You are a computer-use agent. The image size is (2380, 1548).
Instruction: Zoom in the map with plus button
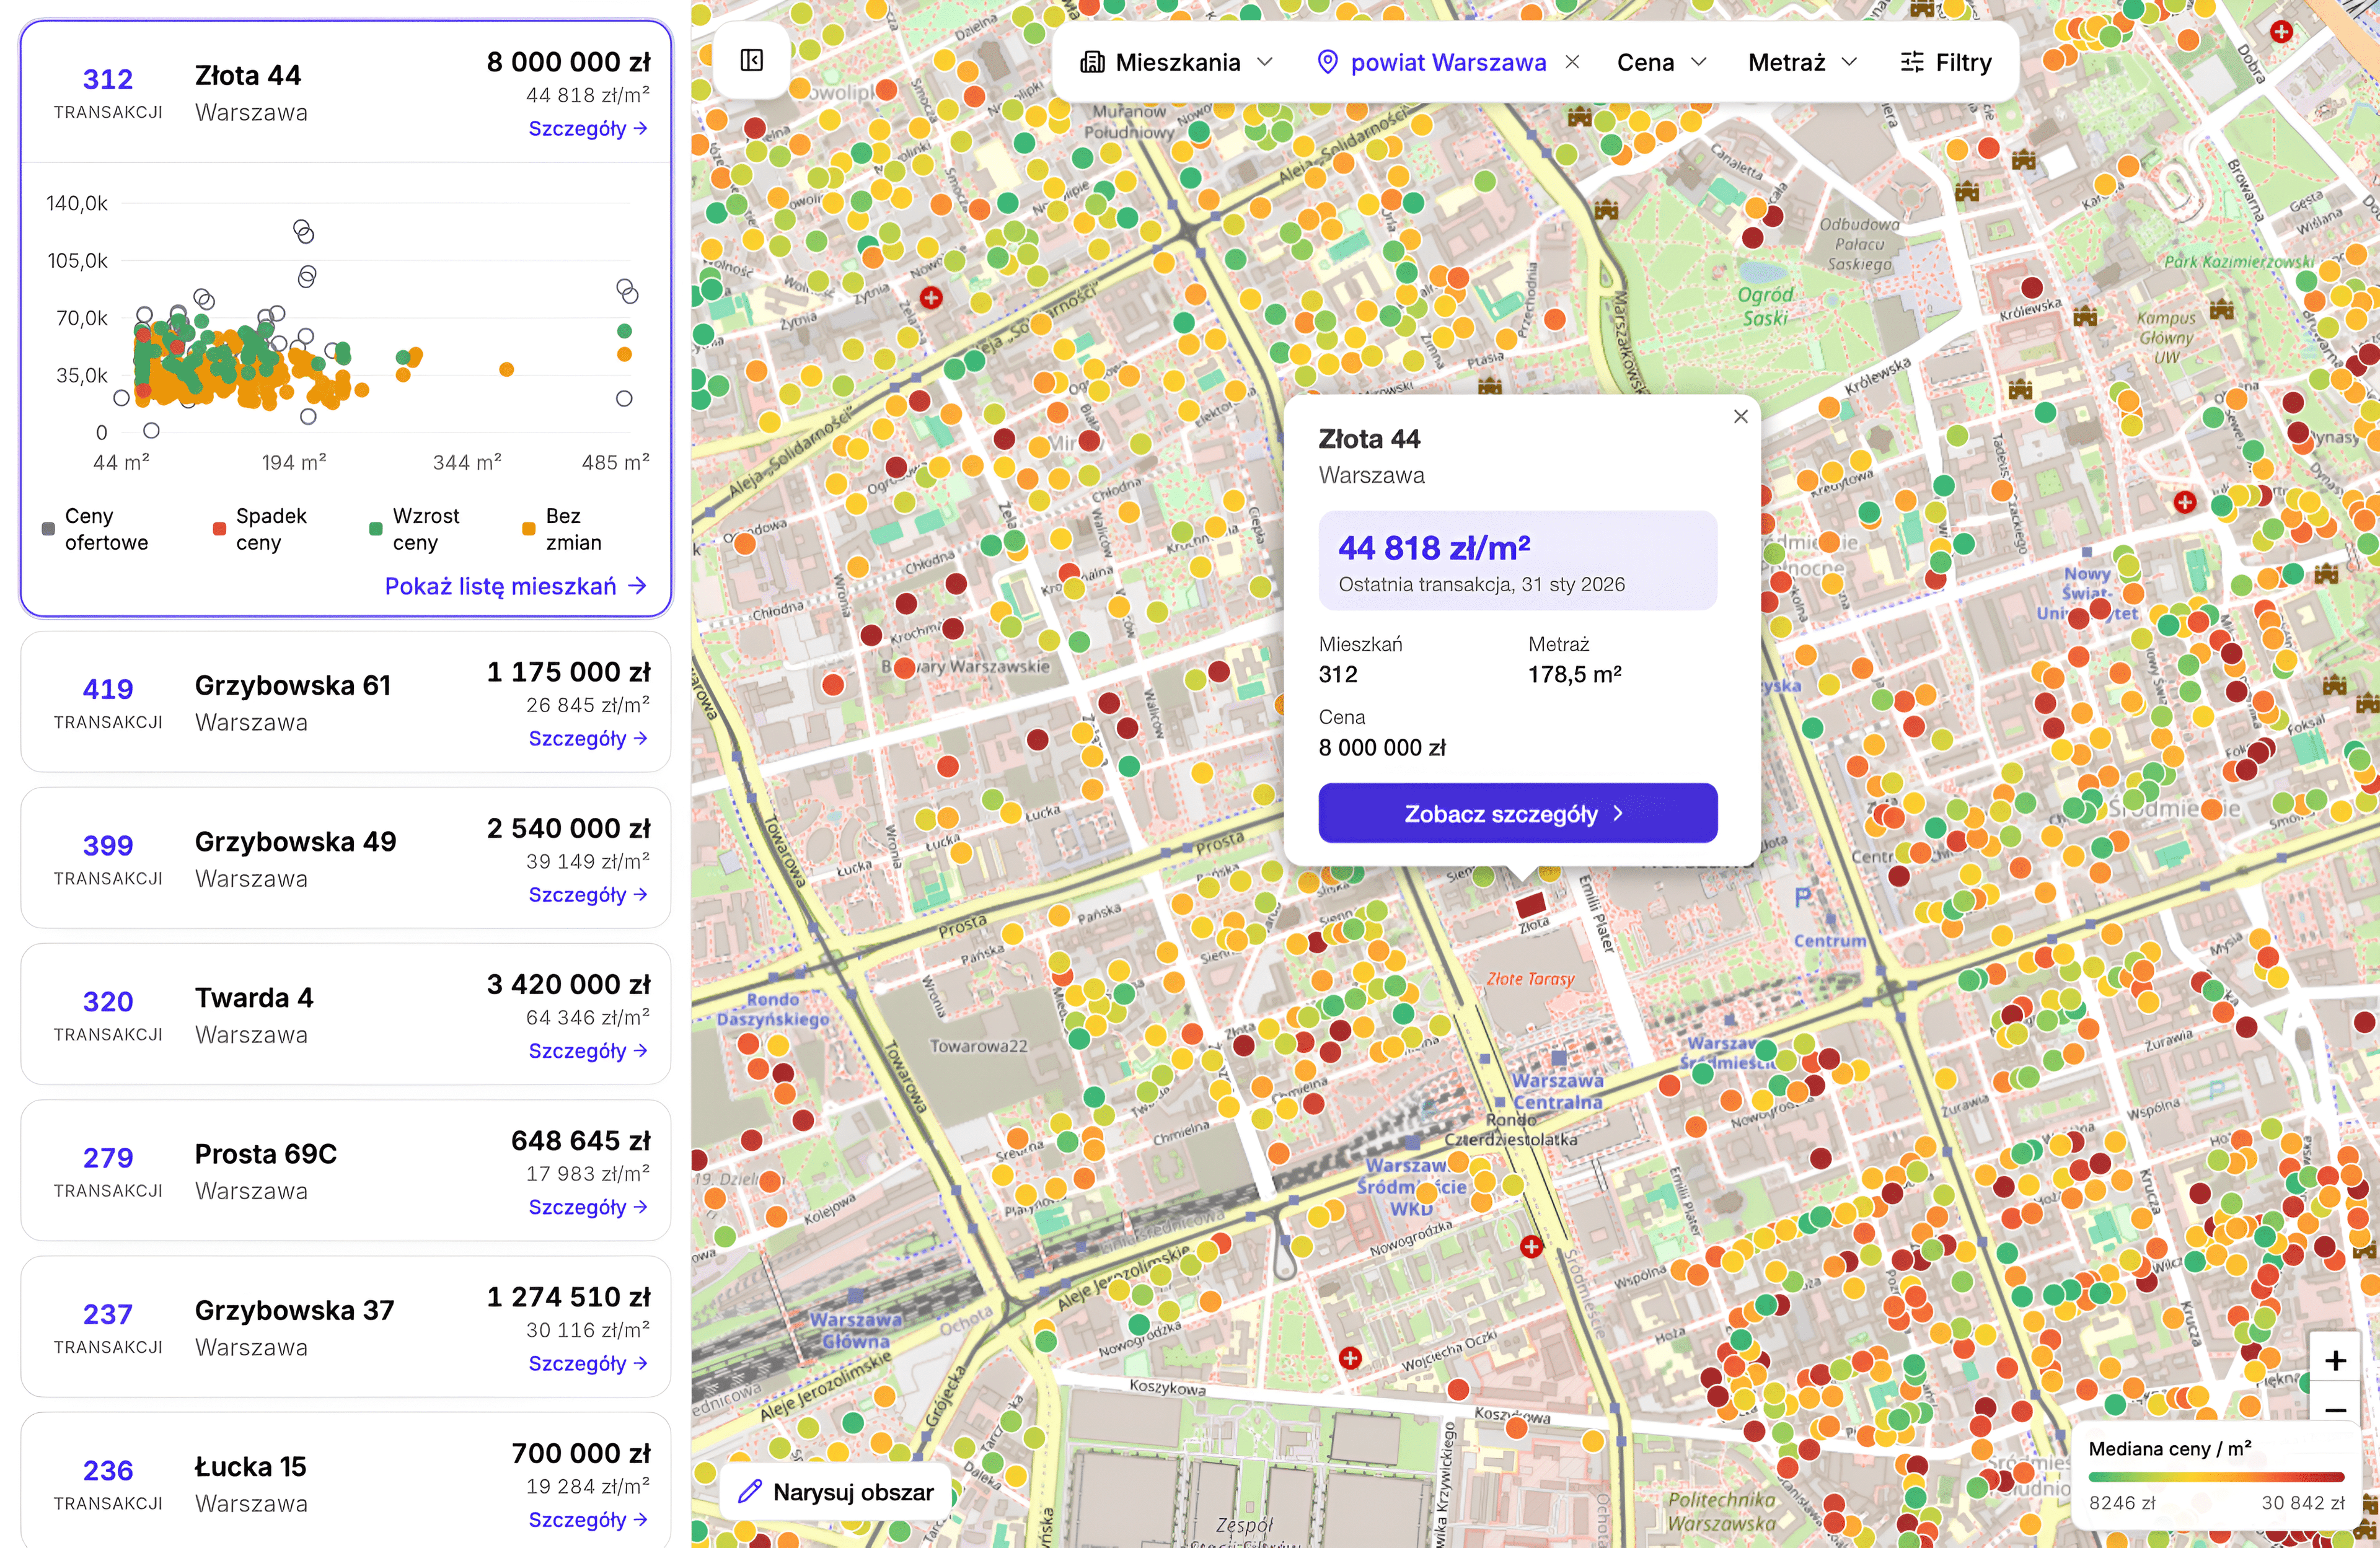pos(2335,1360)
